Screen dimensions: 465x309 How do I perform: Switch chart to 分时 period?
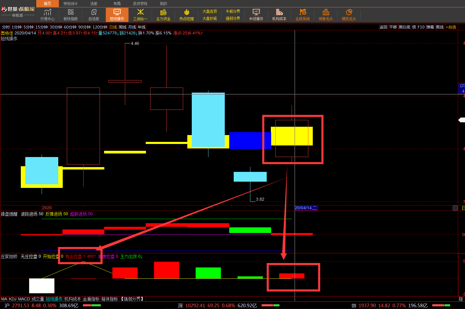(x=6, y=27)
